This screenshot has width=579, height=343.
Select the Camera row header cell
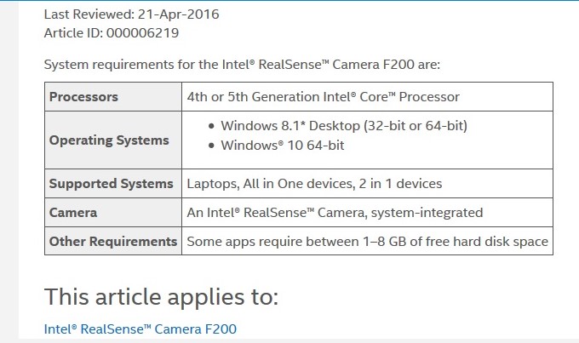pyautogui.click(x=73, y=213)
